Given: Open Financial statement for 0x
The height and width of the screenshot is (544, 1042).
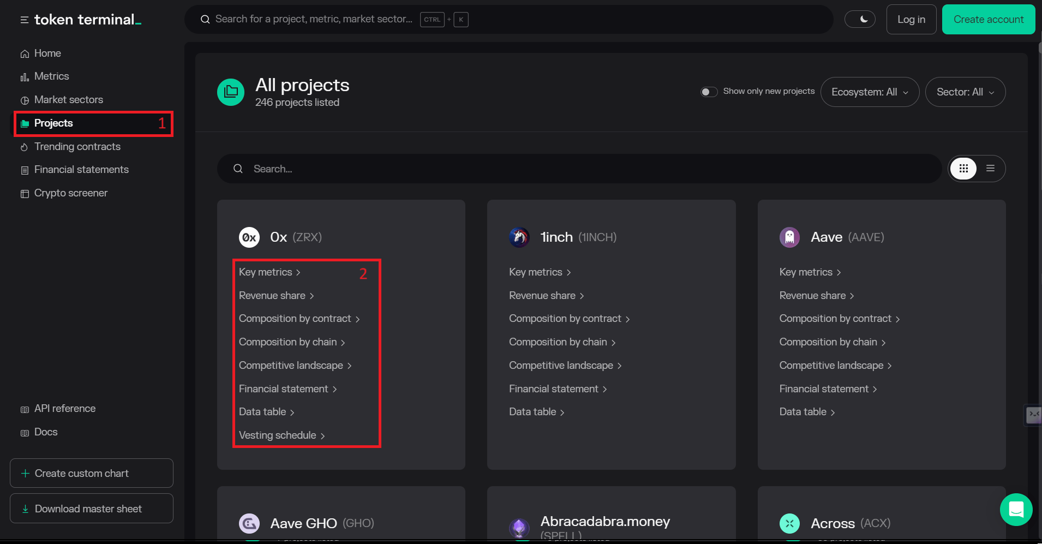Looking at the screenshot, I should click(288, 389).
